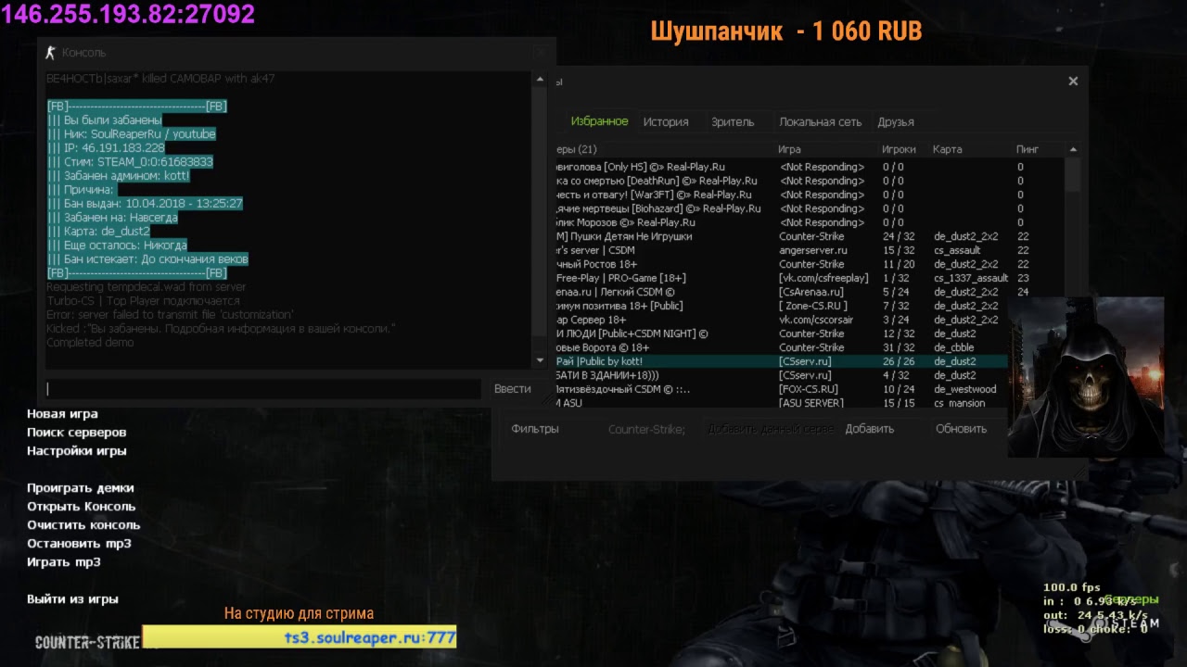Viewport: 1187px width, 667px height.
Task: Select the ASU SERVER row
Action: coord(782,403)
